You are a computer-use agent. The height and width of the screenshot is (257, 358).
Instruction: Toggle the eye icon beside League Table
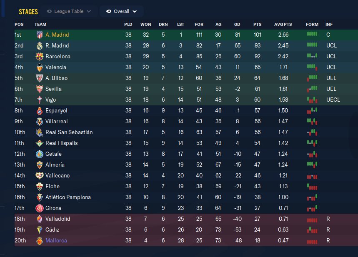tap(50, 11)
